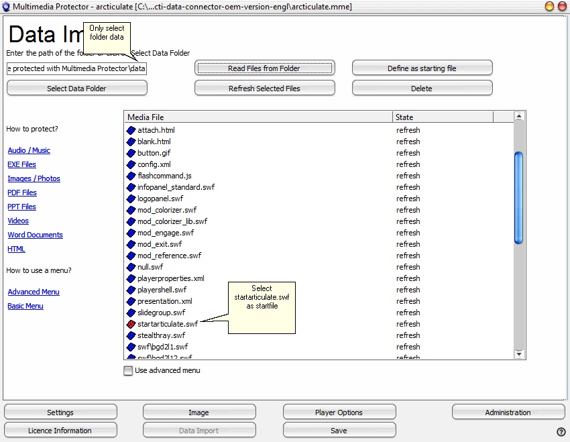This screenshot has width=570, height=442.
Task: Click the blue icon next to attach.html
Action: (131, 130)
